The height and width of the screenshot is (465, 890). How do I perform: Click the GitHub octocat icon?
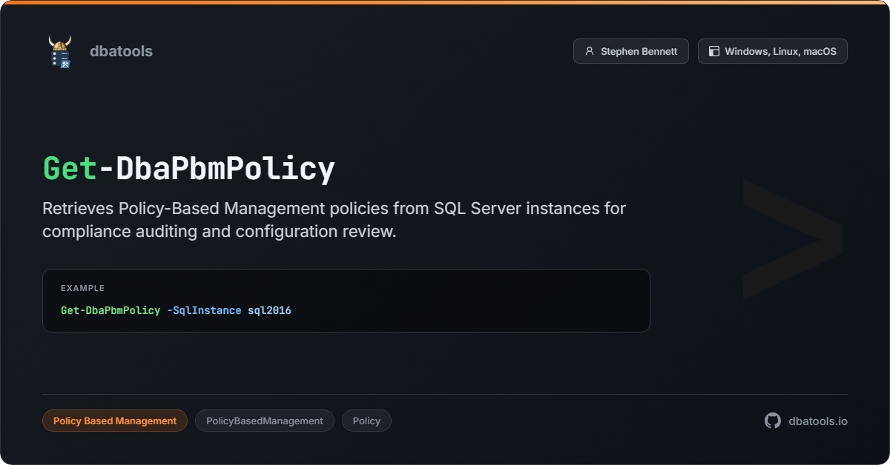point(773,421)
